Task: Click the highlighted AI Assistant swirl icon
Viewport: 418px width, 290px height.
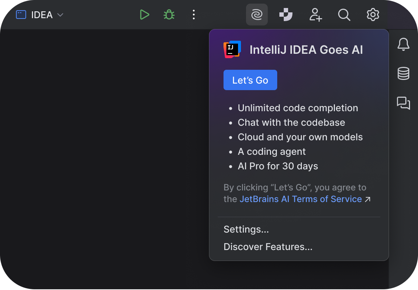Action: 257,15
